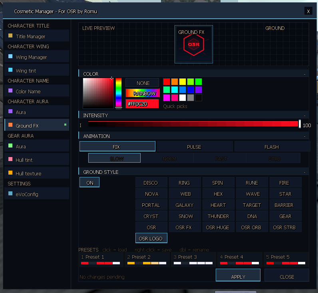Open Title Manager in sidebar
This screenshot has width=318, height=293.
click(x=37, y=36)
